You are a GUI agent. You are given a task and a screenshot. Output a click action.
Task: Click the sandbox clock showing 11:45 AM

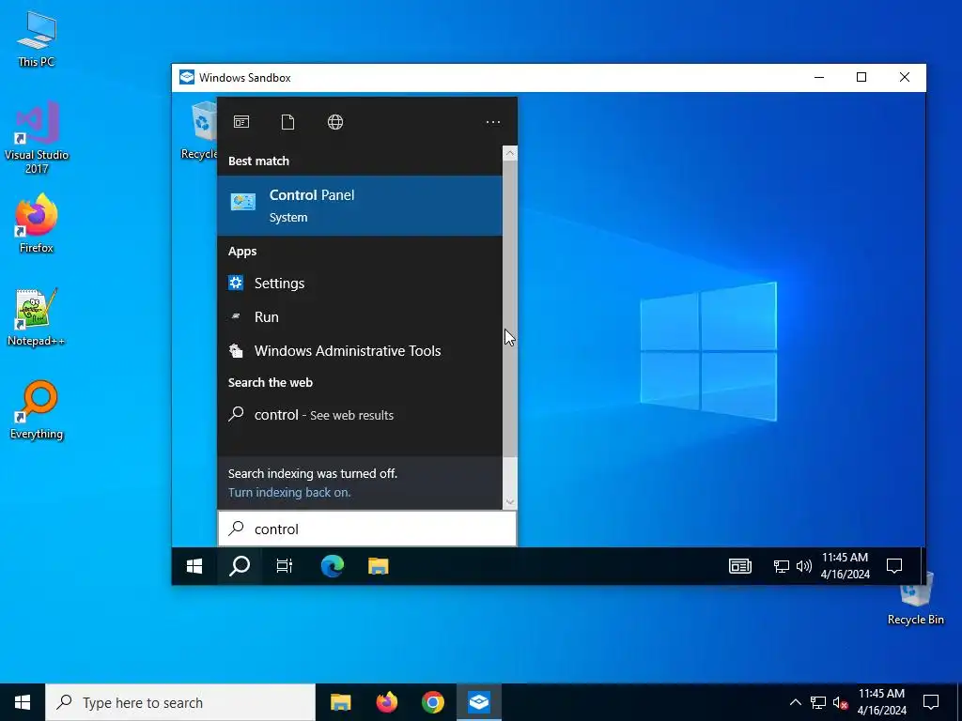point(845,566)
